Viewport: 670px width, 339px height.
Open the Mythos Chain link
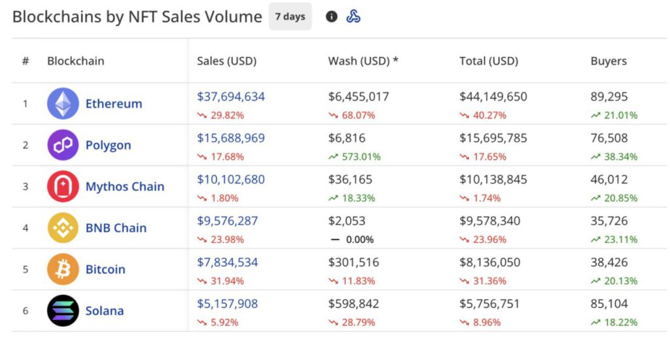[x=125, y=187]
